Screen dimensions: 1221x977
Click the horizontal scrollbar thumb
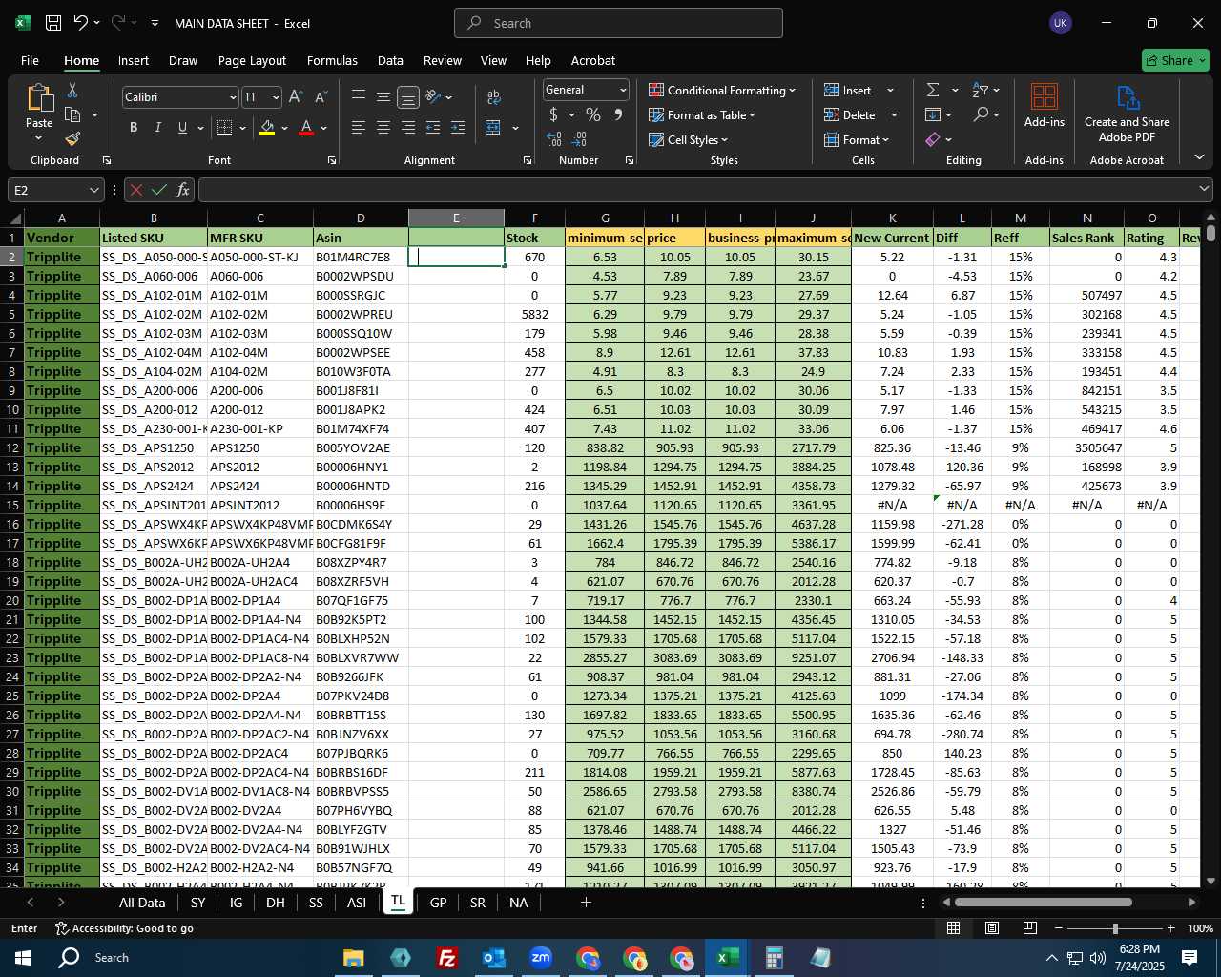click(1043, 903)
